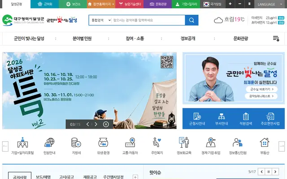Open the 정보공개 menu
This screenshot has width=287, height=179.
[188, 38]
